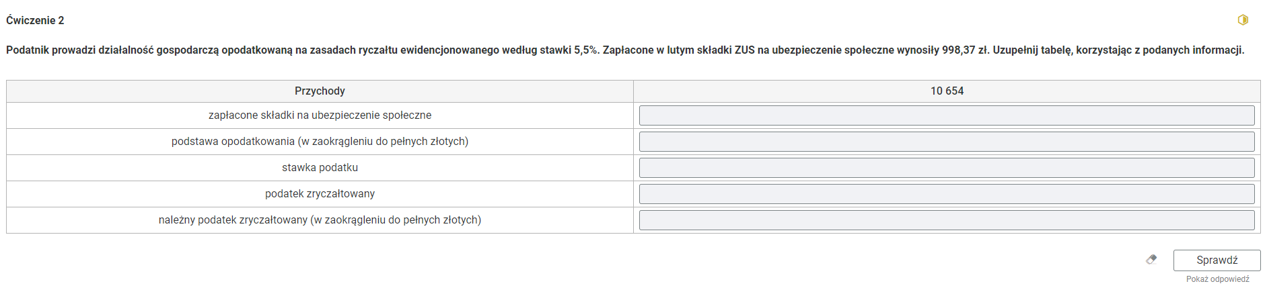Click the 'podatek zryczałtowany' row label
Screen dimensions: 1265x294
click(x=320, y=194)
